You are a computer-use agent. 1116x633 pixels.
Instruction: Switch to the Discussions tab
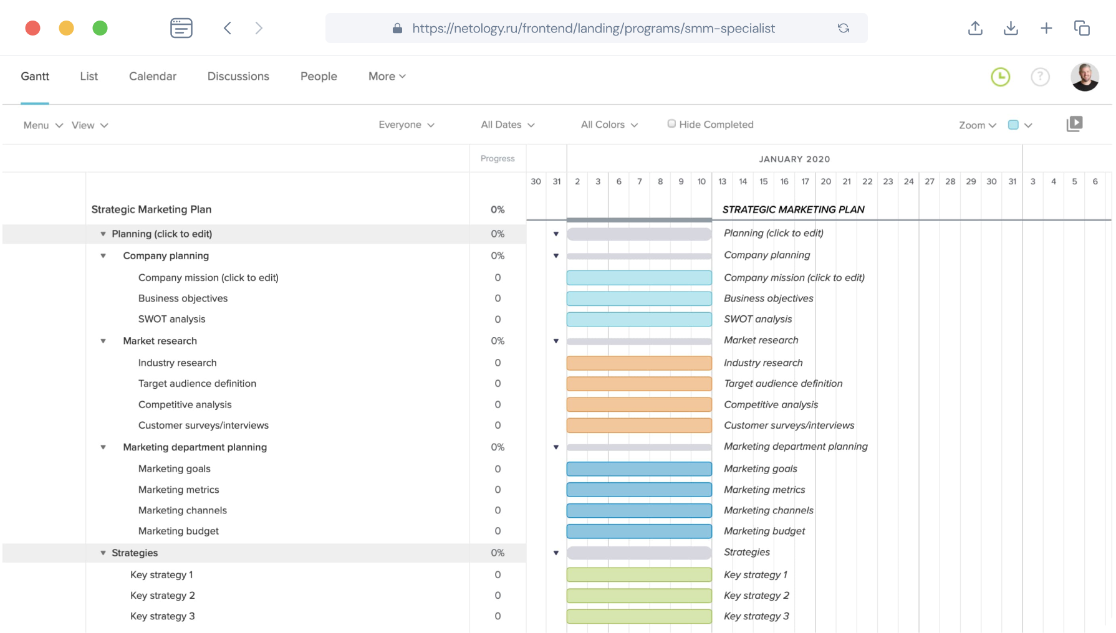[238, 76]
